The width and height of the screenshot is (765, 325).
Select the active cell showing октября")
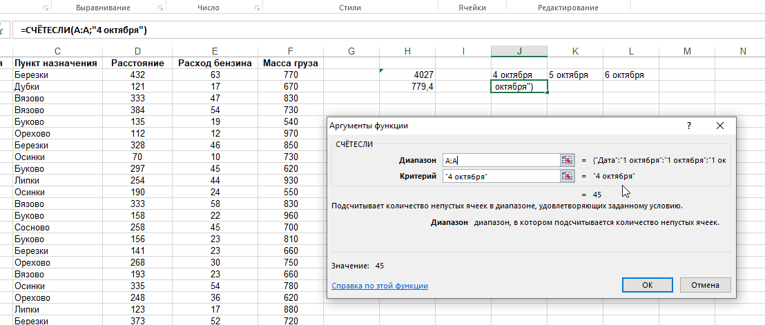click(x=519, y=87)
